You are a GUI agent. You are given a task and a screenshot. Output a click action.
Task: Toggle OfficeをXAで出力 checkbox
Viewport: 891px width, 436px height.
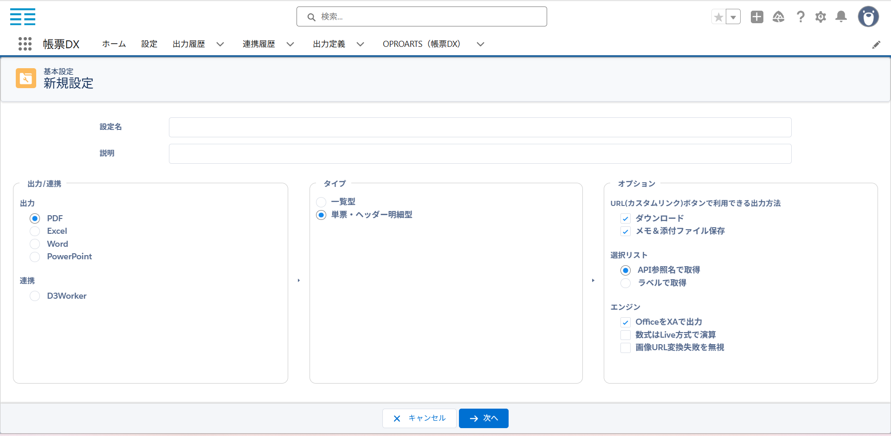pyautogui.click(x=626, y=322)
